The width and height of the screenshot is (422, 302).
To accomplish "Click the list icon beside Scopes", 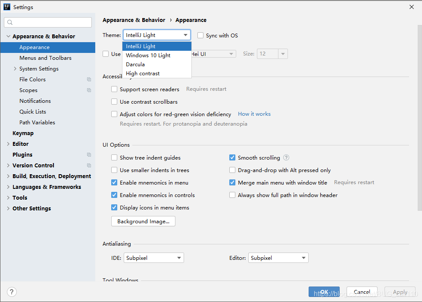I will (x=89, y=90).
